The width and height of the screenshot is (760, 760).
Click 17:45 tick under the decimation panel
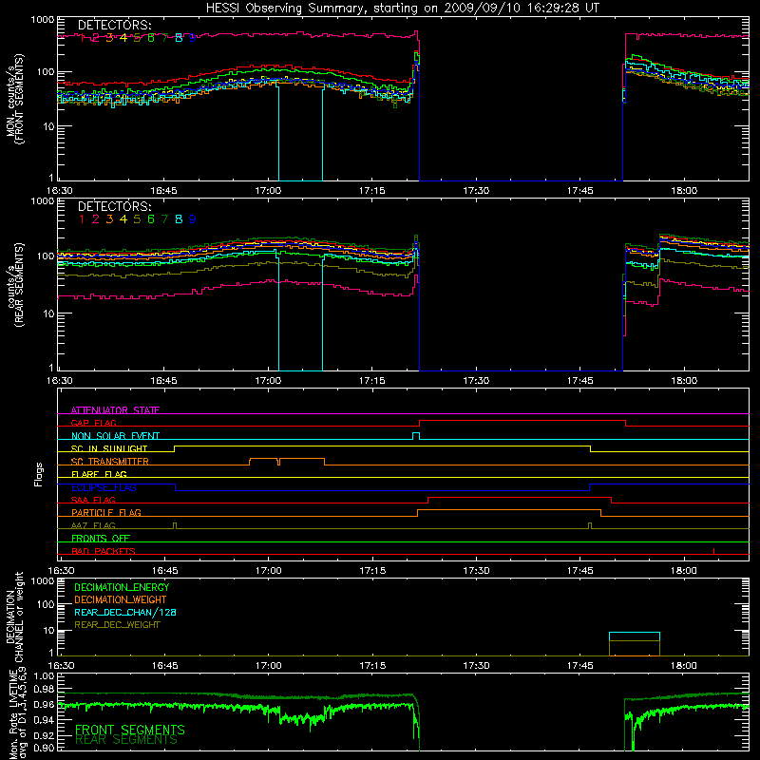tap(579, 666)
